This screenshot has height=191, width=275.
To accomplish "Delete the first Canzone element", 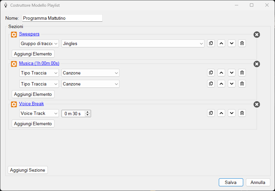I will pyautogui.click(x=242, y=73).
